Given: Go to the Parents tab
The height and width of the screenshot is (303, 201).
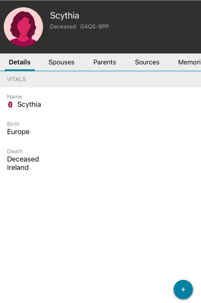Looking at the screenshot, I should pos(105,62).
